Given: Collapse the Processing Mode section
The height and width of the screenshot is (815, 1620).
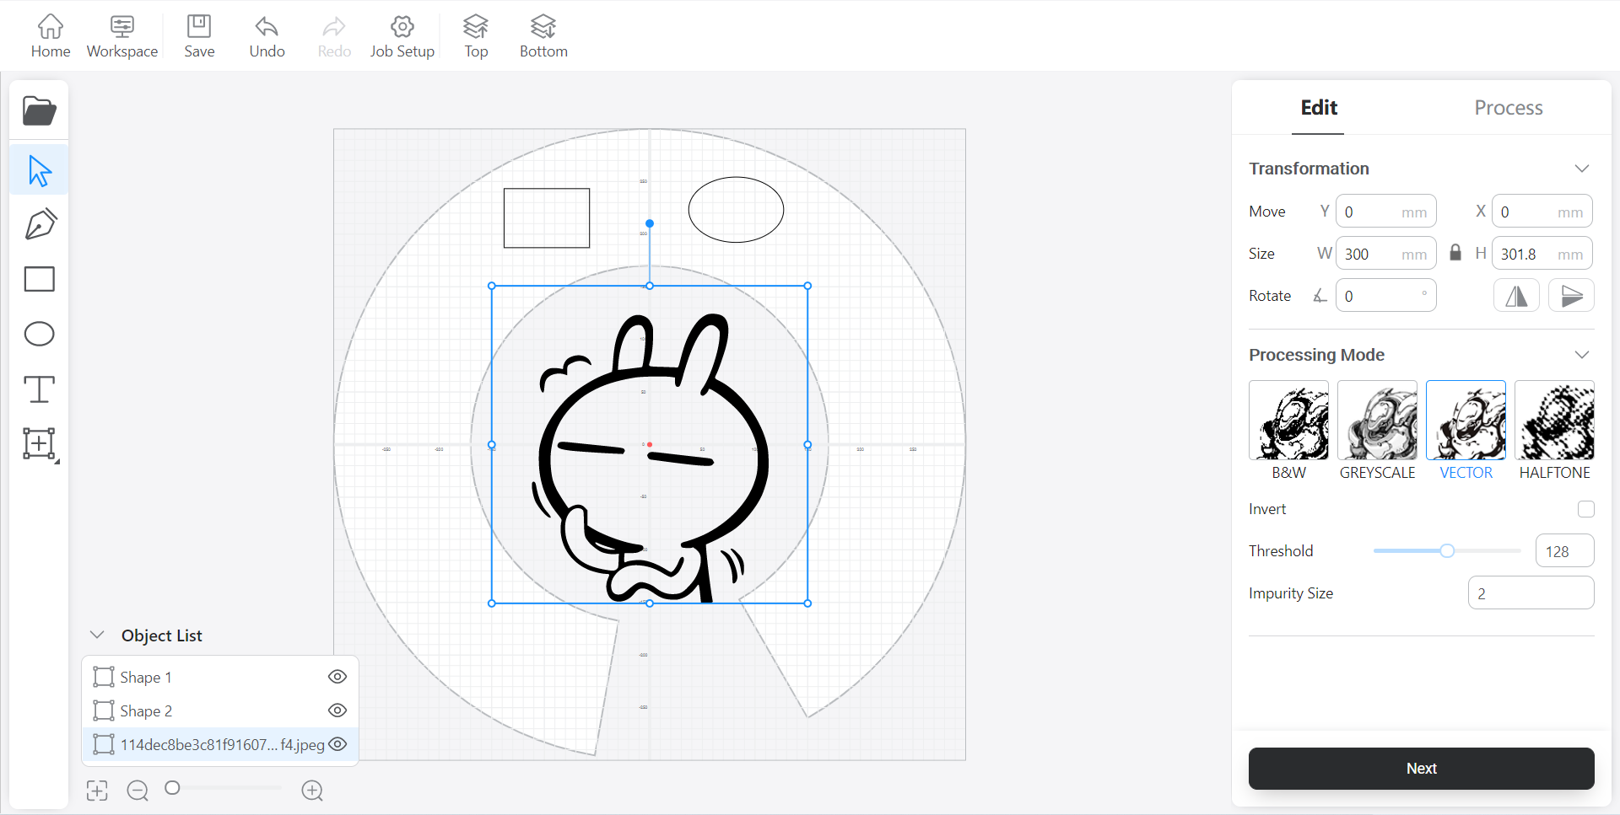Looking at the screenshot, I should (x=1582, y=355).
